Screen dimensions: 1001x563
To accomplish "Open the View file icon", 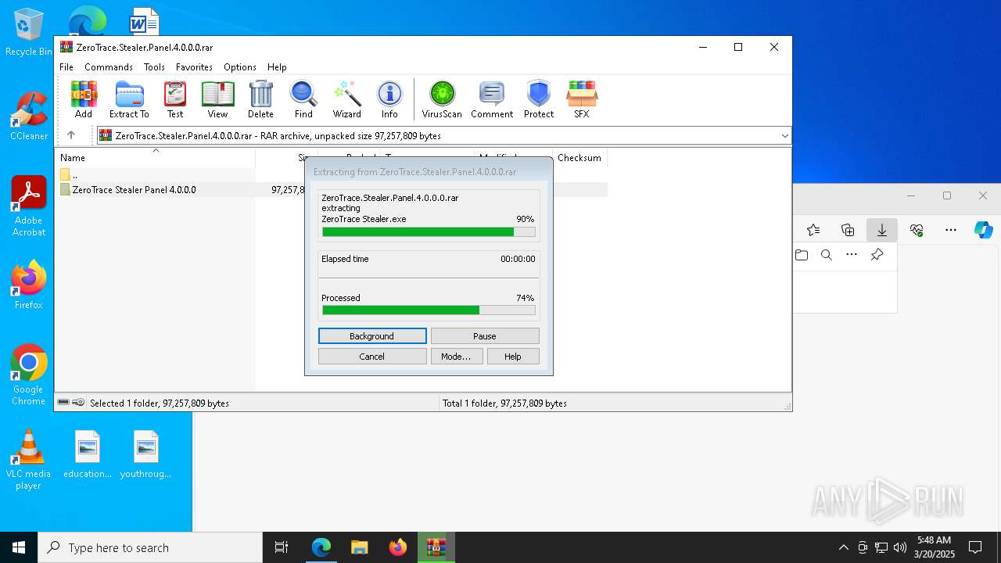I will point(217,99).
